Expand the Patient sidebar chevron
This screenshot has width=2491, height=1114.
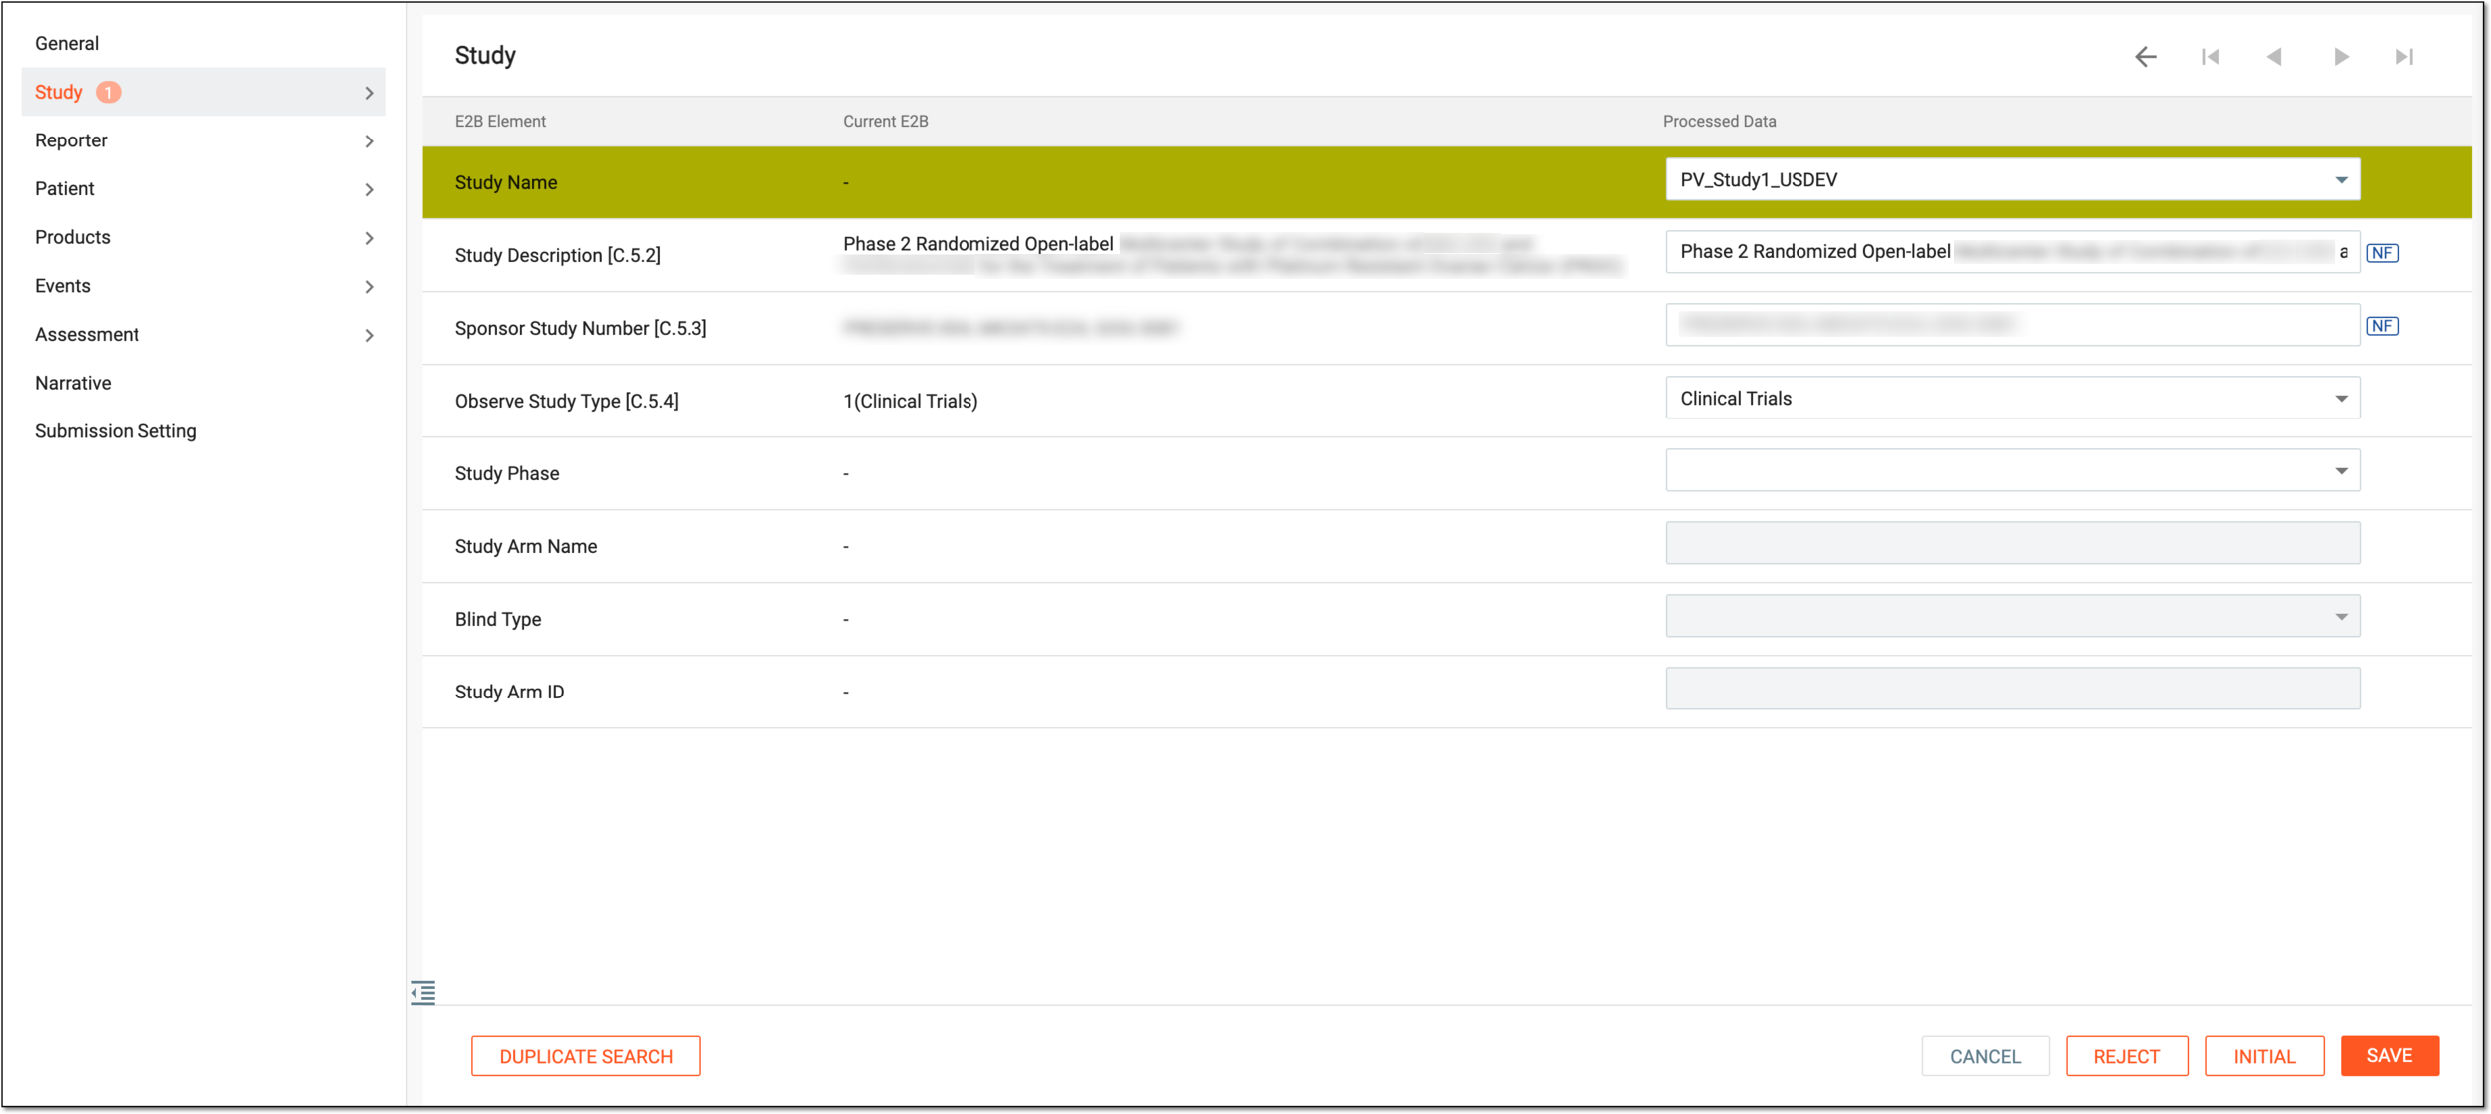point(369,189)
